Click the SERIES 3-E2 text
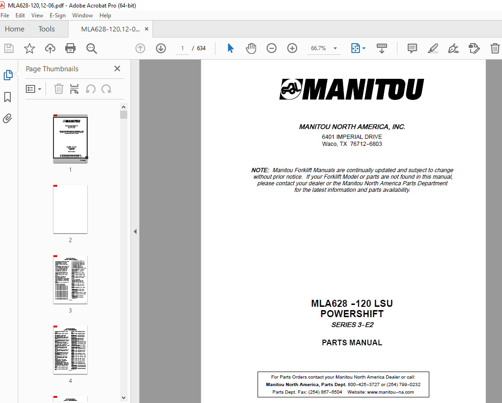502x403 pixels. (x=352, y=325)
